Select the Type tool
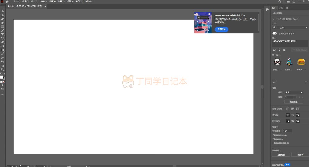 pos(2,34)
